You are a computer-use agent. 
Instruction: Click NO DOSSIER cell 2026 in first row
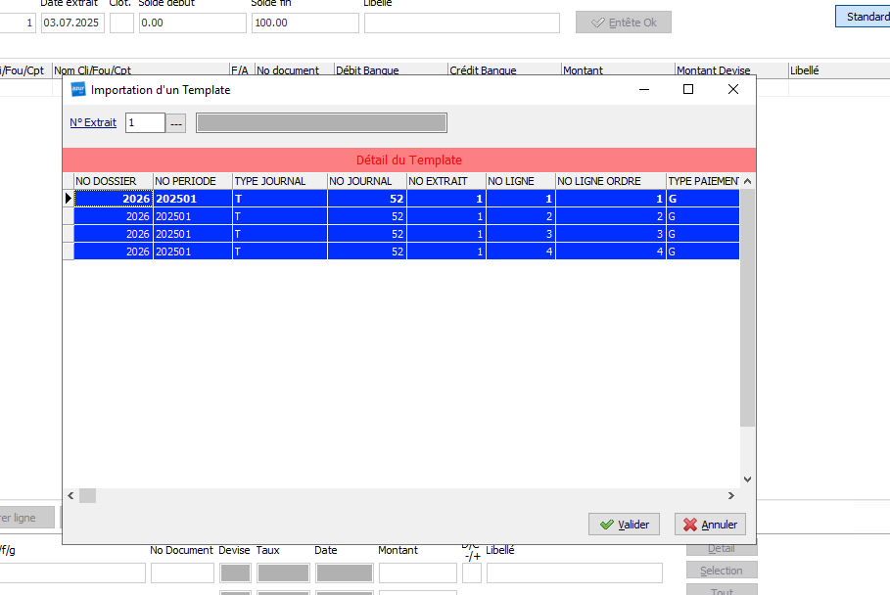114,199
